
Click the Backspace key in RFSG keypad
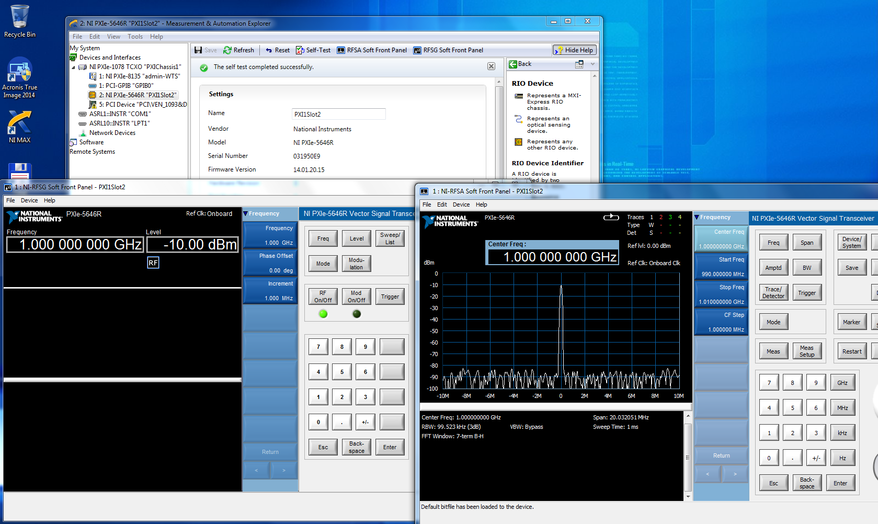[357, 447]
